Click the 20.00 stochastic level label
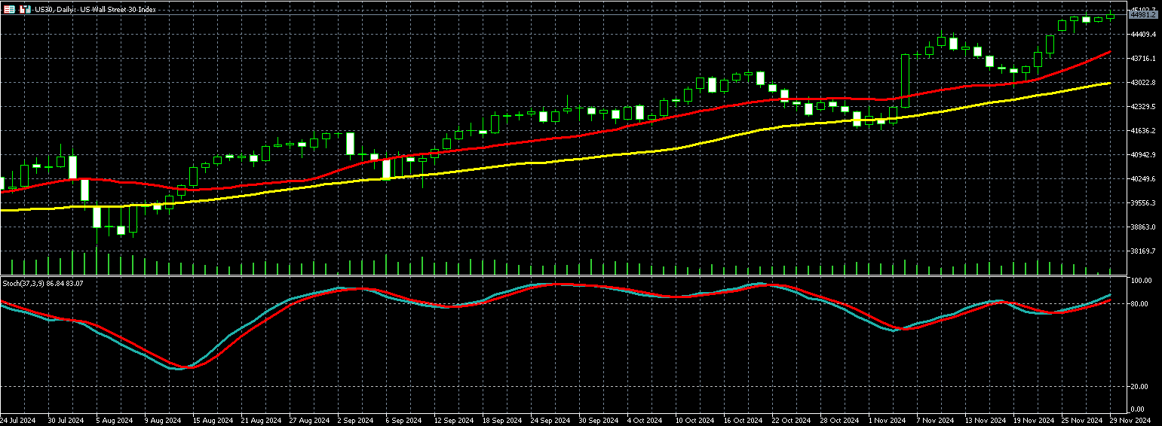Screen dimensions: 1162x426 (1140, 387)
